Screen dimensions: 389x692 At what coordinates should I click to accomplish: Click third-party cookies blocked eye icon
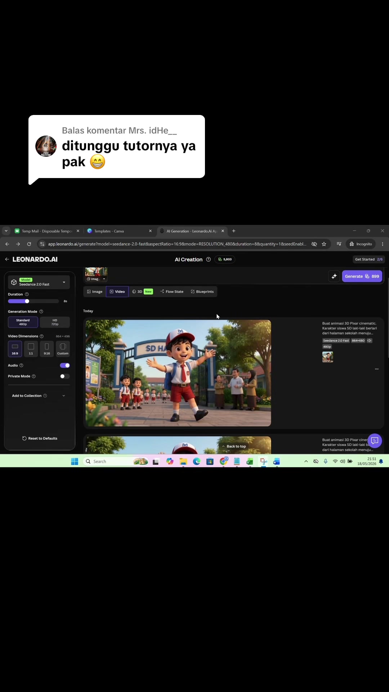[314, 244]
